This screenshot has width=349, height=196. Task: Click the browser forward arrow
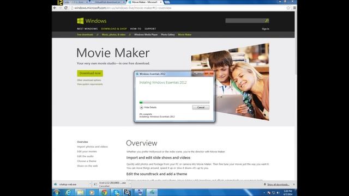click(60, 8)
